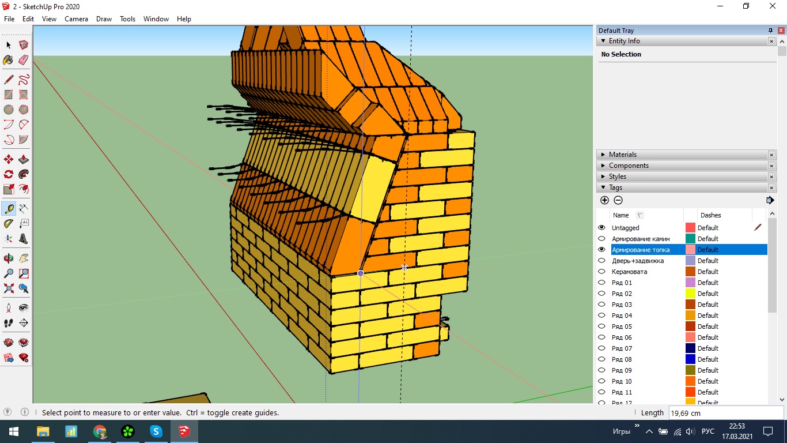Click the Ряд 02 yellow color swatch
Image resolution: width=787 pixels, height=443 pixels.
coord(690,294)
